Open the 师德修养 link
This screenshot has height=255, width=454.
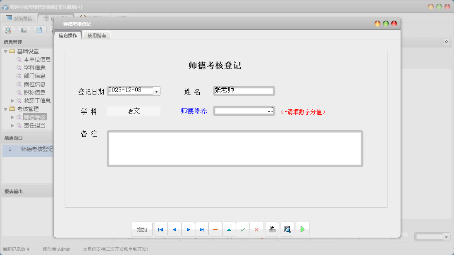(x=194, y=111)
